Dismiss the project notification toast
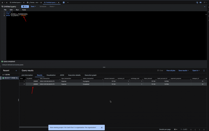Viewport: 209px width, 131px height. [x=102, y=127]
